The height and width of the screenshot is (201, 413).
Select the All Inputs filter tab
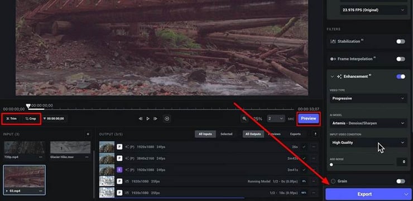click(205, 134)
